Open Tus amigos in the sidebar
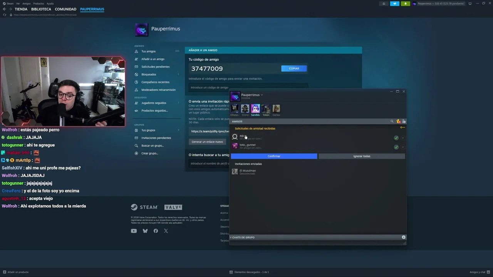 coord(148,51)
